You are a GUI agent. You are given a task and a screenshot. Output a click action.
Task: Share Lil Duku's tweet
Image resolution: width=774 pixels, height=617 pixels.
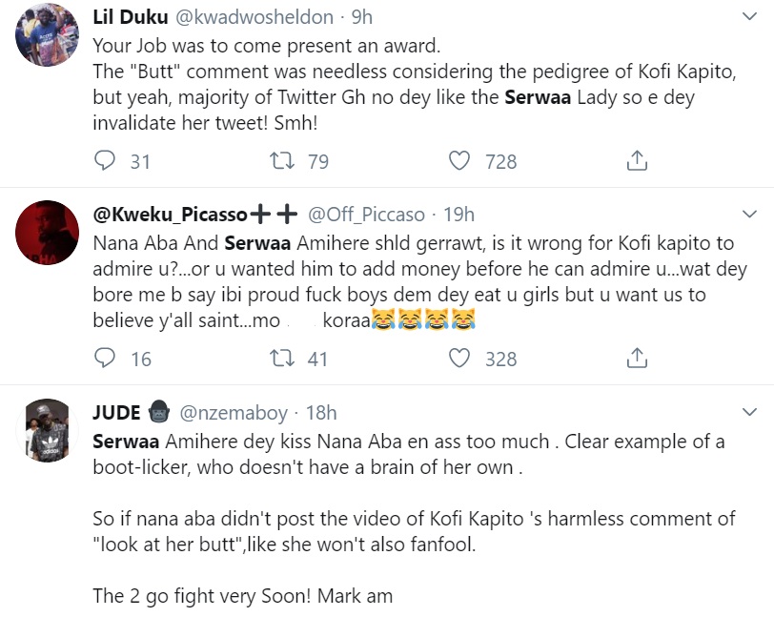click(637, 161)
